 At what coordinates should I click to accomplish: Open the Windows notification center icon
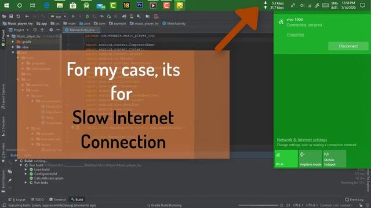pyautogui.click(x=362, y=5)
